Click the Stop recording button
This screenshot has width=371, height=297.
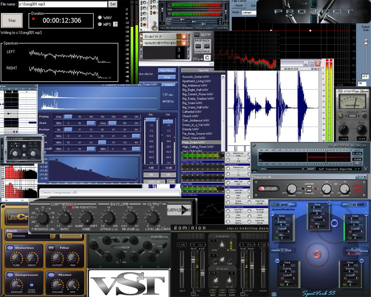point(12,21)
